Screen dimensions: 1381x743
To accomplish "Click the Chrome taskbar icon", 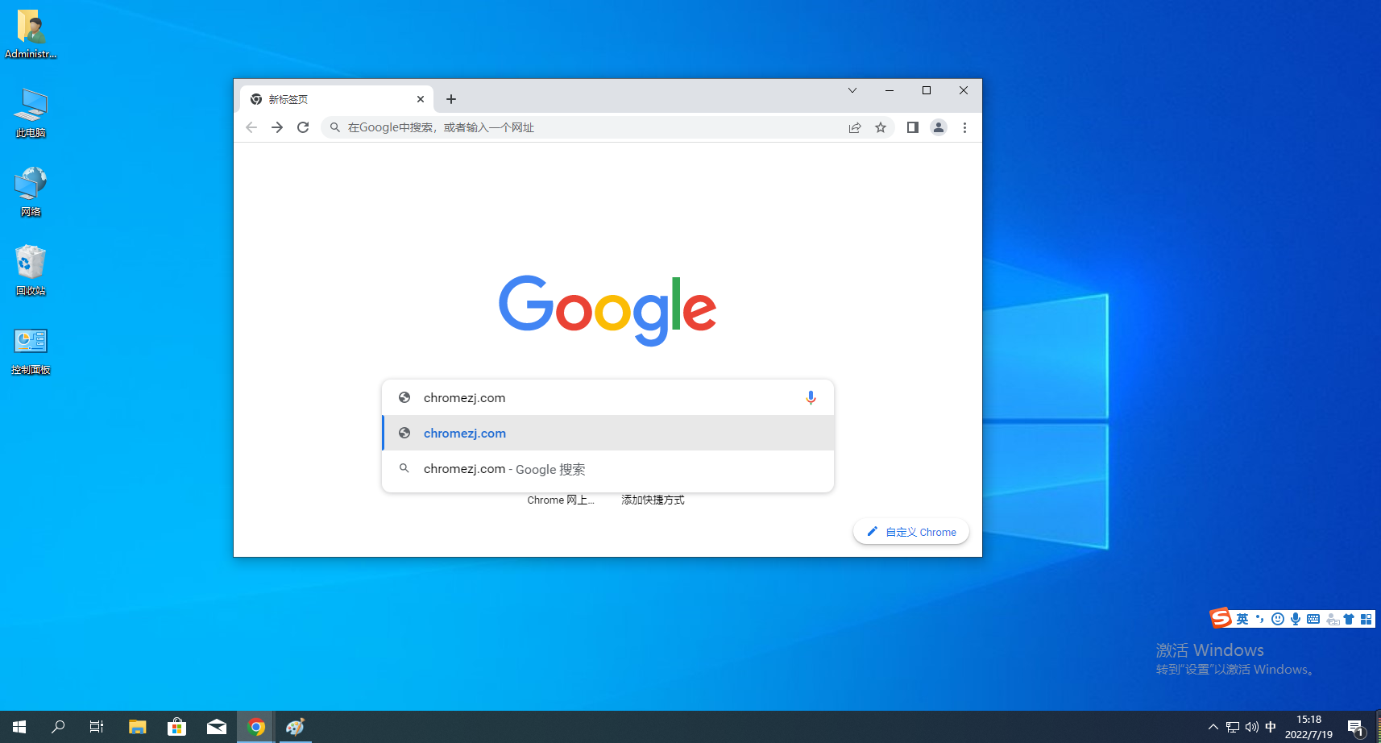I will point(256,727).
